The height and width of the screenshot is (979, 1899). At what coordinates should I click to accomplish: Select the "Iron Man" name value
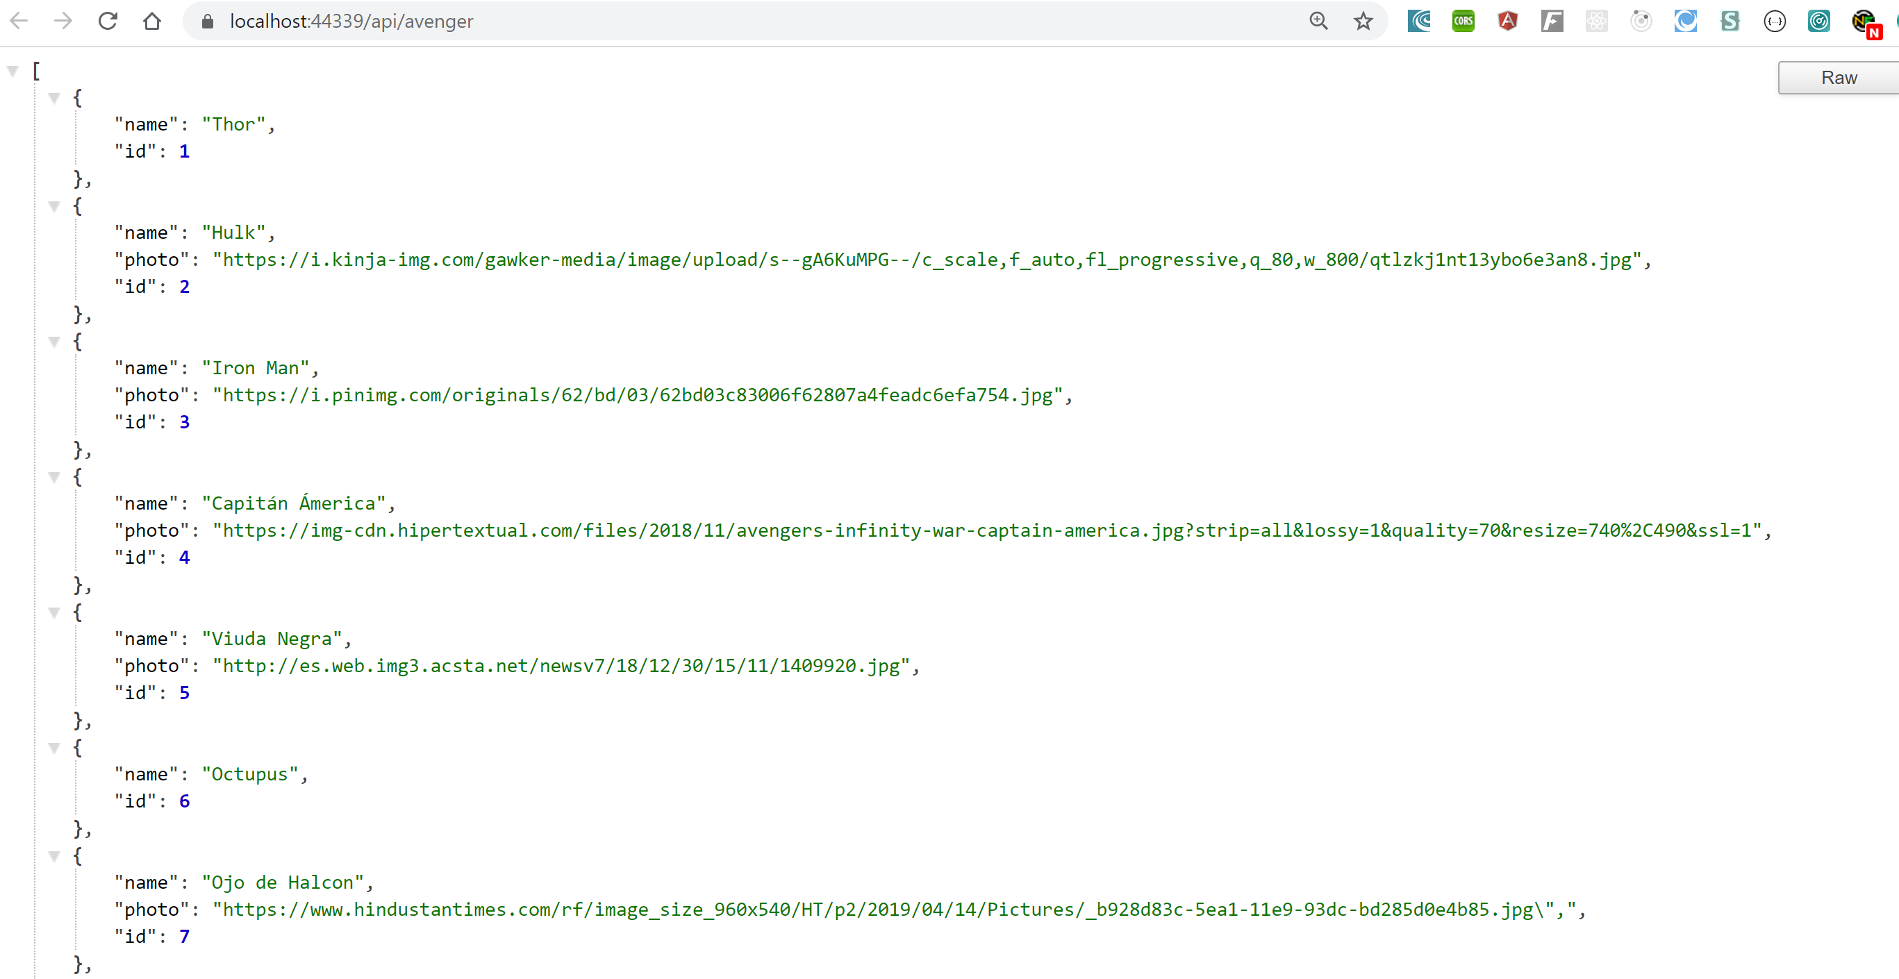pos(256,368)
